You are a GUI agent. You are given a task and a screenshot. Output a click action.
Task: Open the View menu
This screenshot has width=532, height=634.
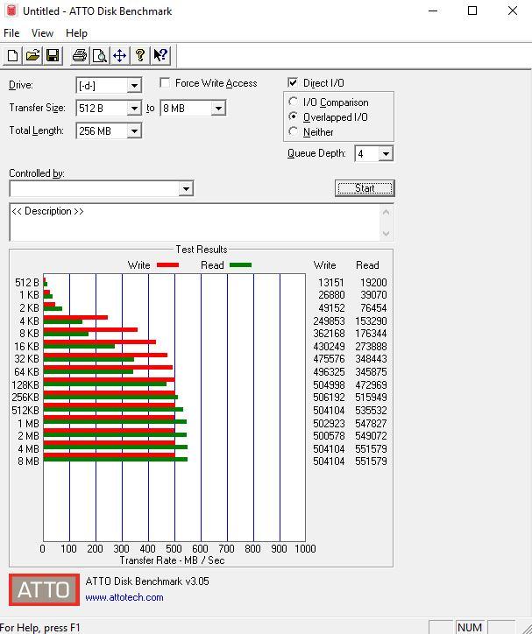pos(42,33)
